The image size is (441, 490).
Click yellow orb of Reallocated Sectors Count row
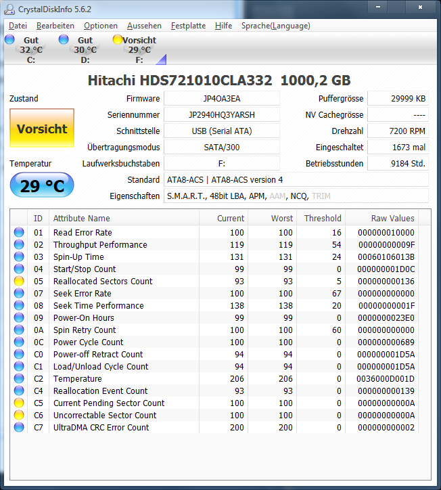[19, 281]
